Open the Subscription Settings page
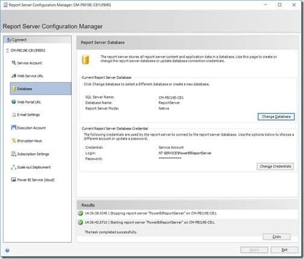Viewport: 304px width, 259px height. 33,154
